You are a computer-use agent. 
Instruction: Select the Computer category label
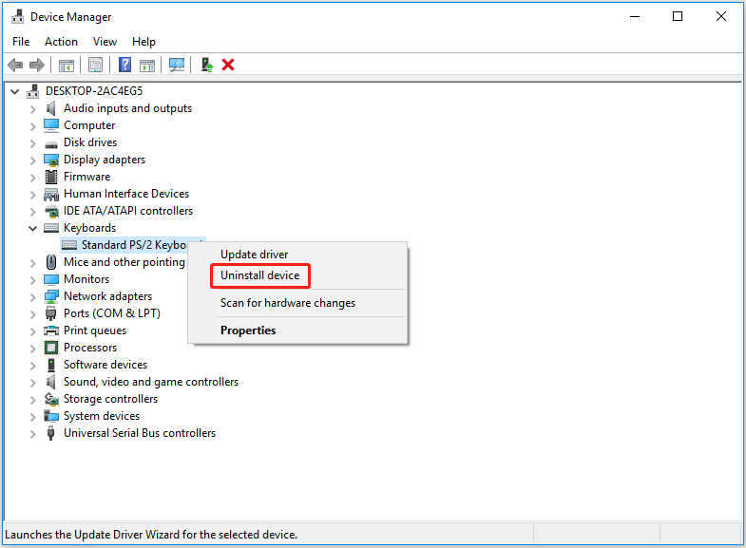point(89,125)
